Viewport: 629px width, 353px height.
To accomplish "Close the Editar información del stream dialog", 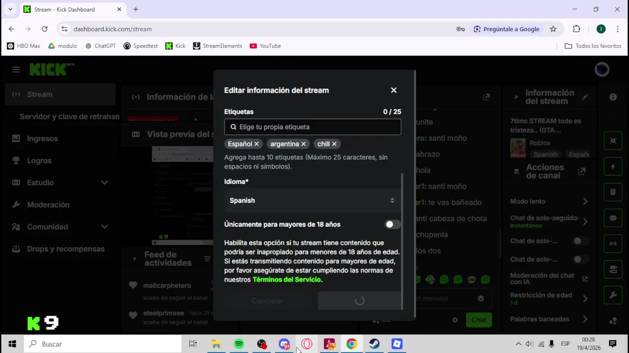I will (x=394, y=90).
